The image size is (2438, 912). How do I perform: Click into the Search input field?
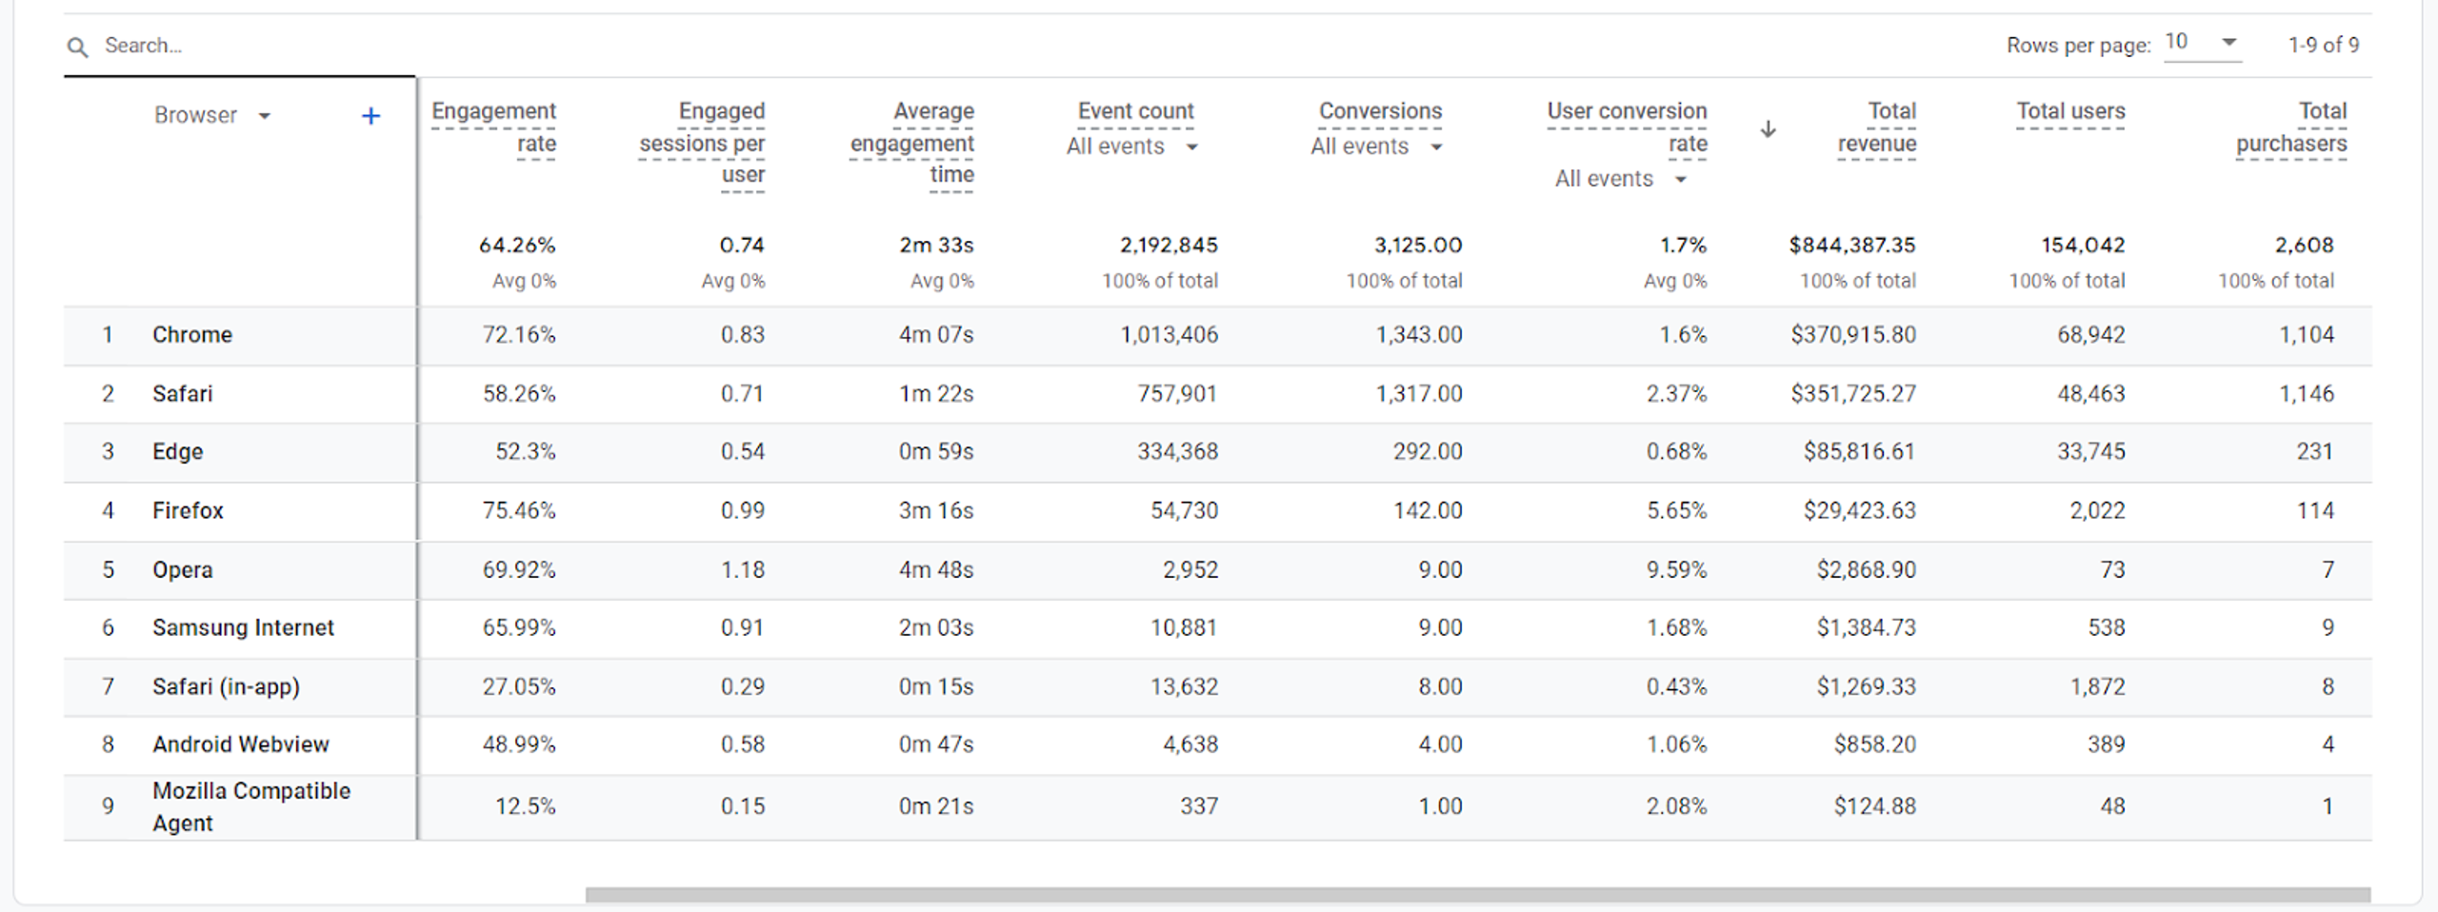238,46
